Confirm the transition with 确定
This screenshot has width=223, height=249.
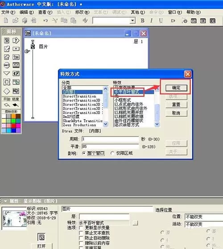(176, 88)
